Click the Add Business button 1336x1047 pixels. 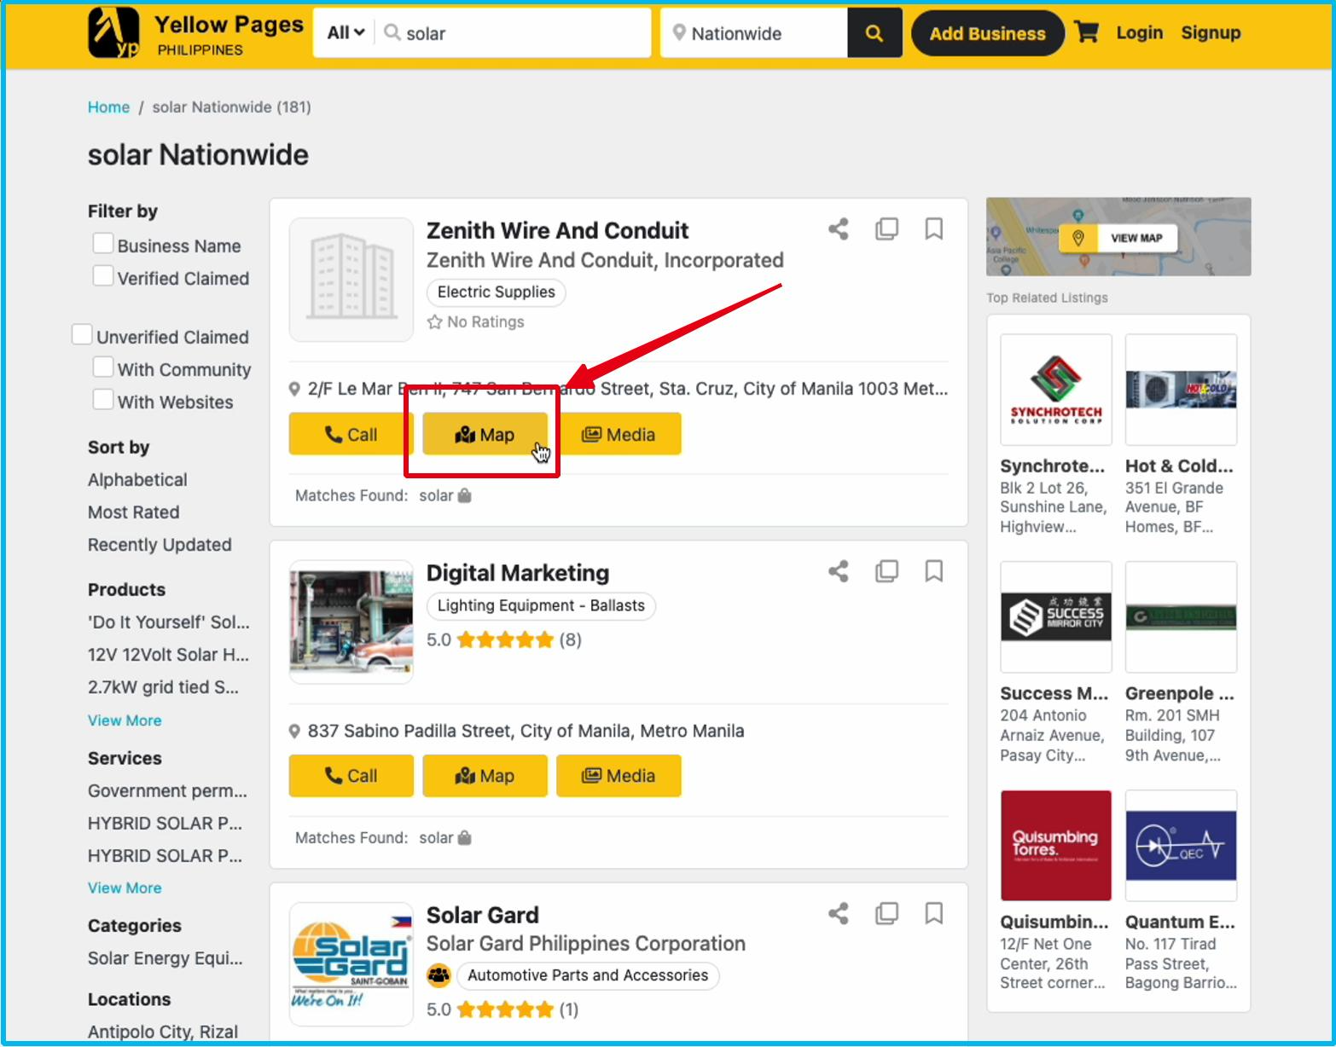pyautogui.click(x=987, y=33)
